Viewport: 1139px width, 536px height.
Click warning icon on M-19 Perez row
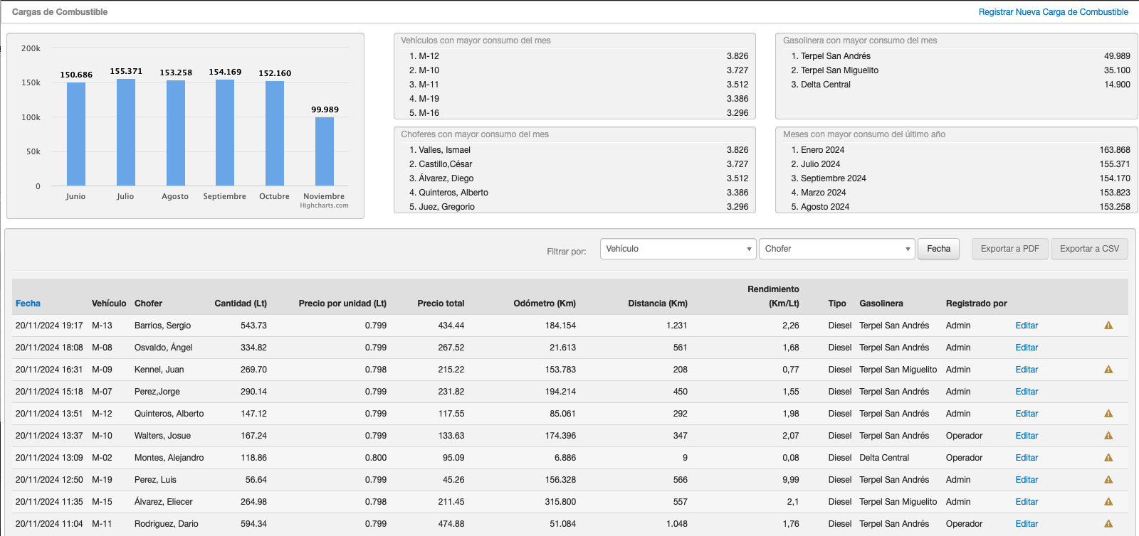pyautogui.click(x=1108, y=480)
